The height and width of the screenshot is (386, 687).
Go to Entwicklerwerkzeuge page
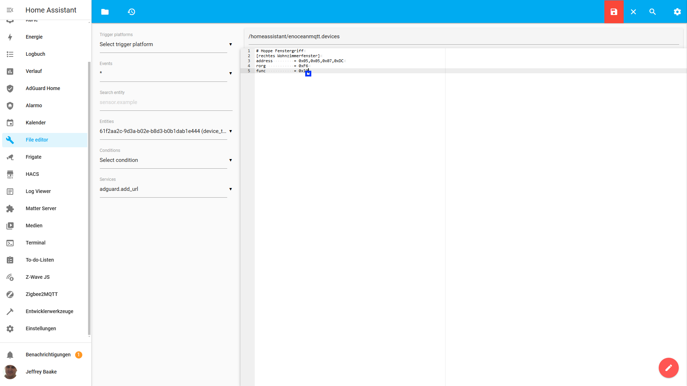[45, 311]
